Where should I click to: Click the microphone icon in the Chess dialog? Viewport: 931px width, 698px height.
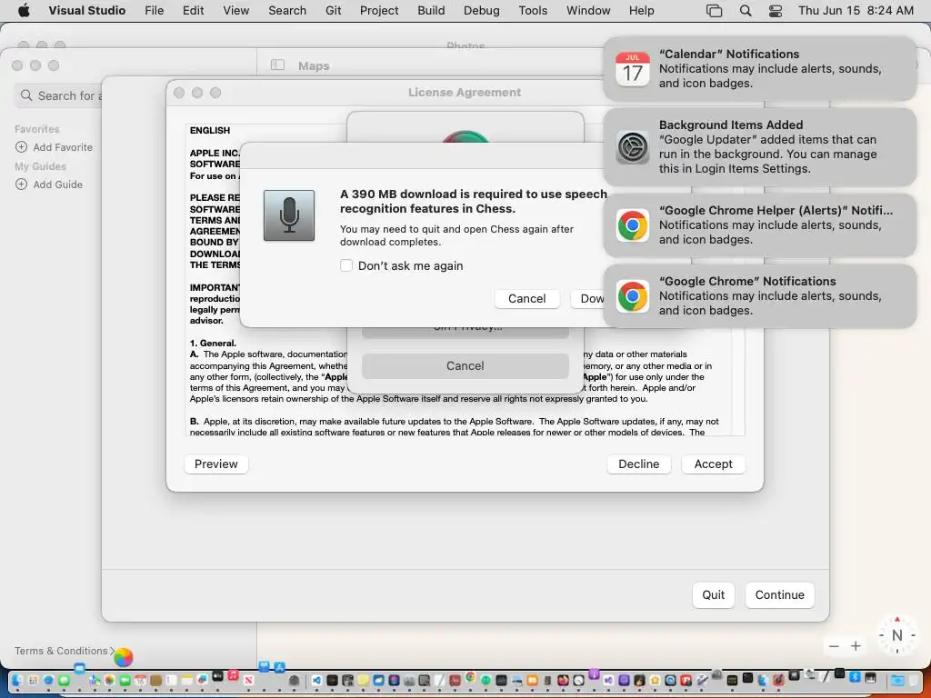point(289,215)
